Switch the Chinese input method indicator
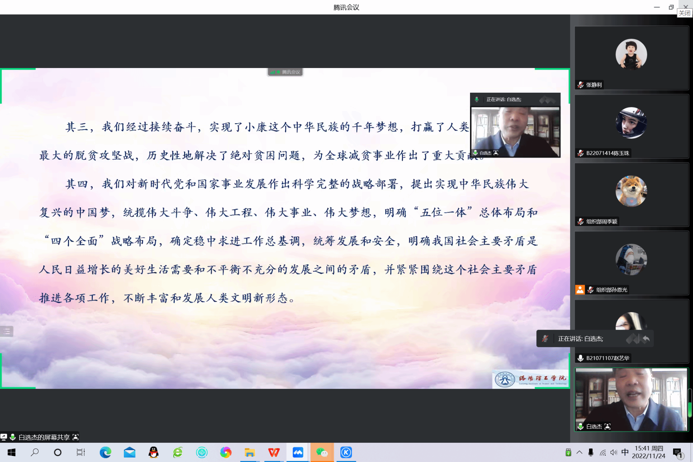693x462 pixels. click(625, 452)
